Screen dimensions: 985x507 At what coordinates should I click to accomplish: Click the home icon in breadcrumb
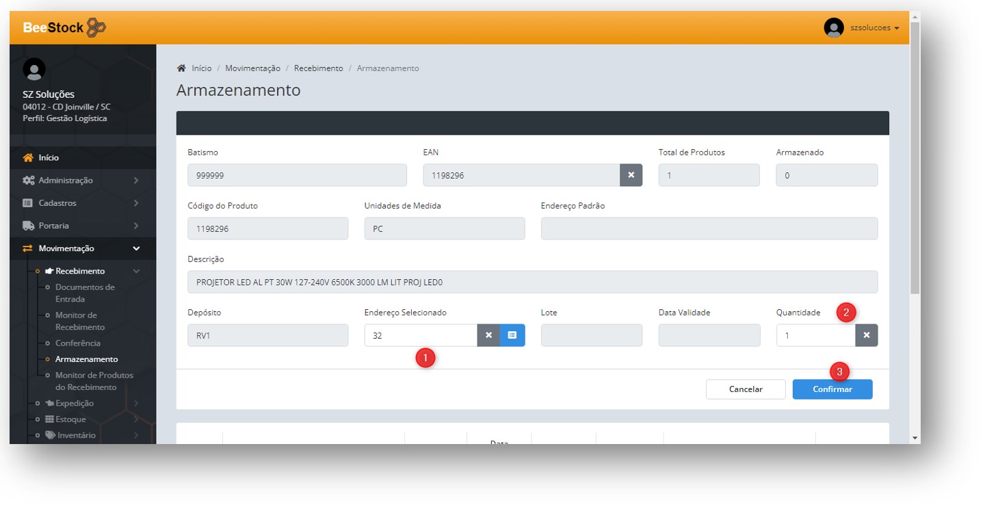click(x=181, y=68)
